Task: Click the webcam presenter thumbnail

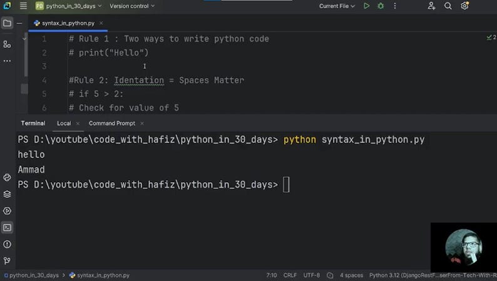Action: tap(464, 247)
